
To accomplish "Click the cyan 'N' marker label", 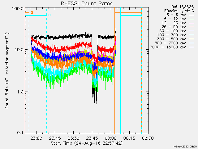I will point(49,15).
